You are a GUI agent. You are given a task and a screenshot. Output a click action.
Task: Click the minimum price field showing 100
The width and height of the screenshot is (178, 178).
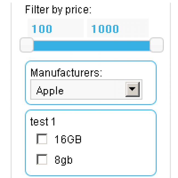[x=55, y=28]
